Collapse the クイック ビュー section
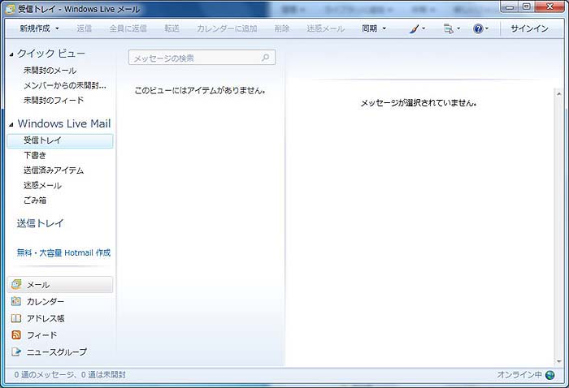Screen dimensions: 569x388 tap(11, 54)
